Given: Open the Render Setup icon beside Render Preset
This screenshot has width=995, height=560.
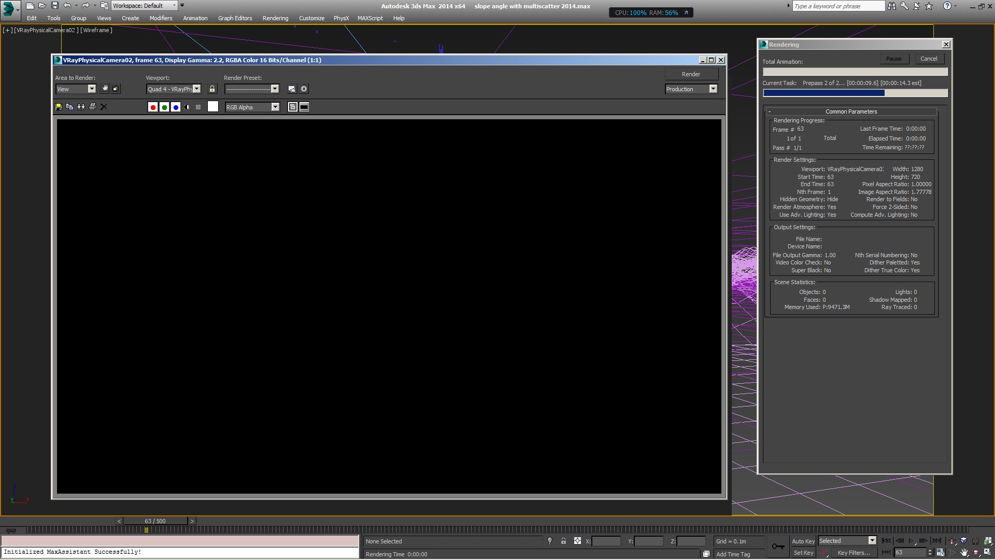Looking at the screenshot, I should tap(292, 89).
